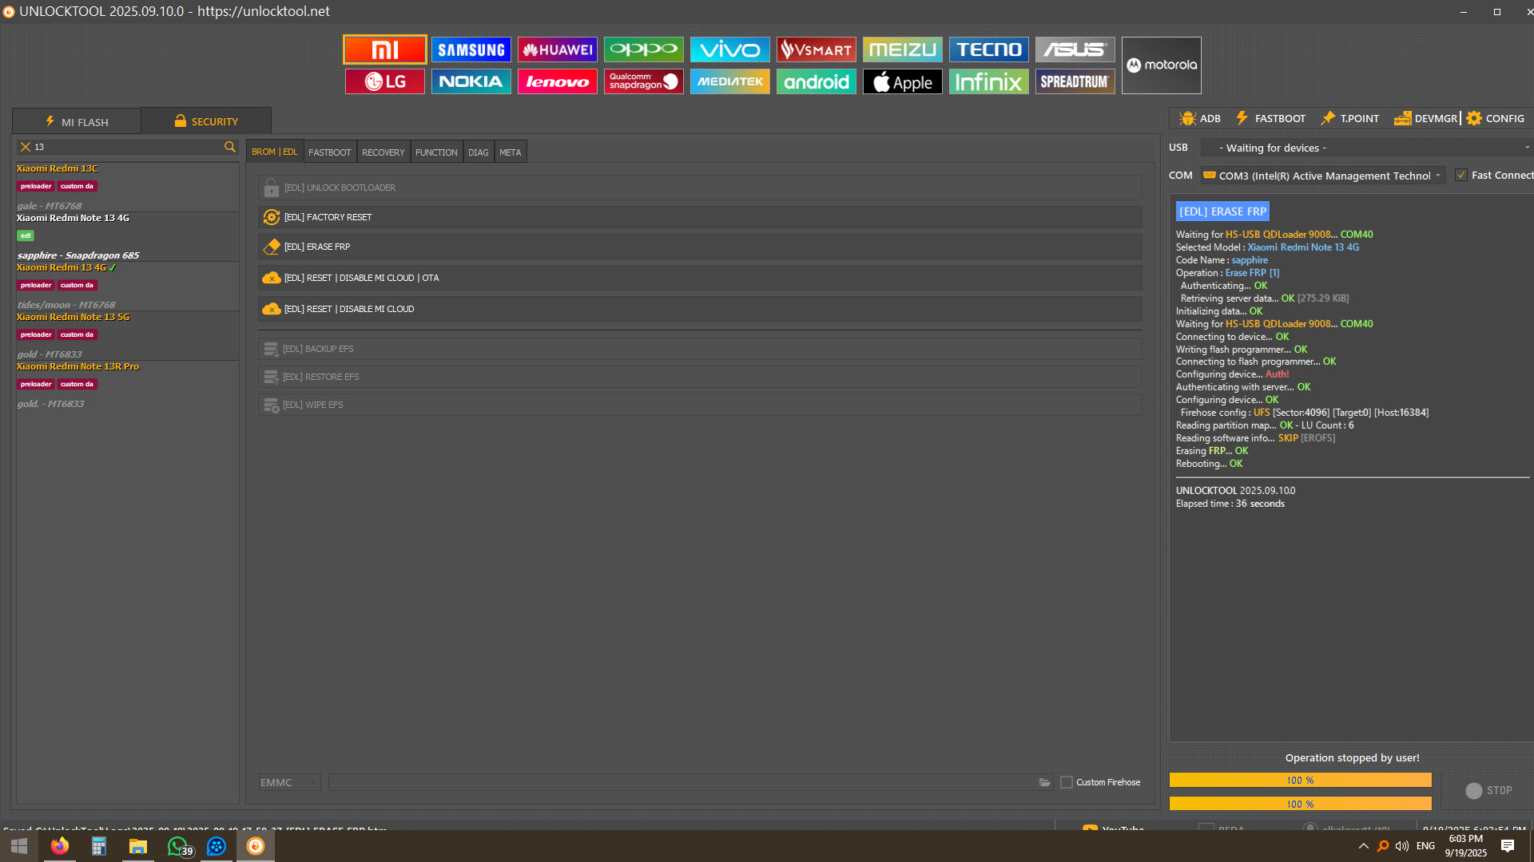This screenshot has height=862, width=1534.
Task: Open File Explorer from the taskbar
Action: [x=138, y=846]
